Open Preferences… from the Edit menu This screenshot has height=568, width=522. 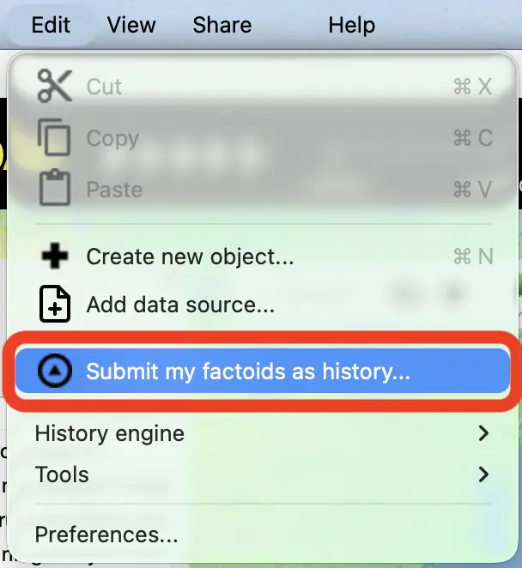(106, 535)
